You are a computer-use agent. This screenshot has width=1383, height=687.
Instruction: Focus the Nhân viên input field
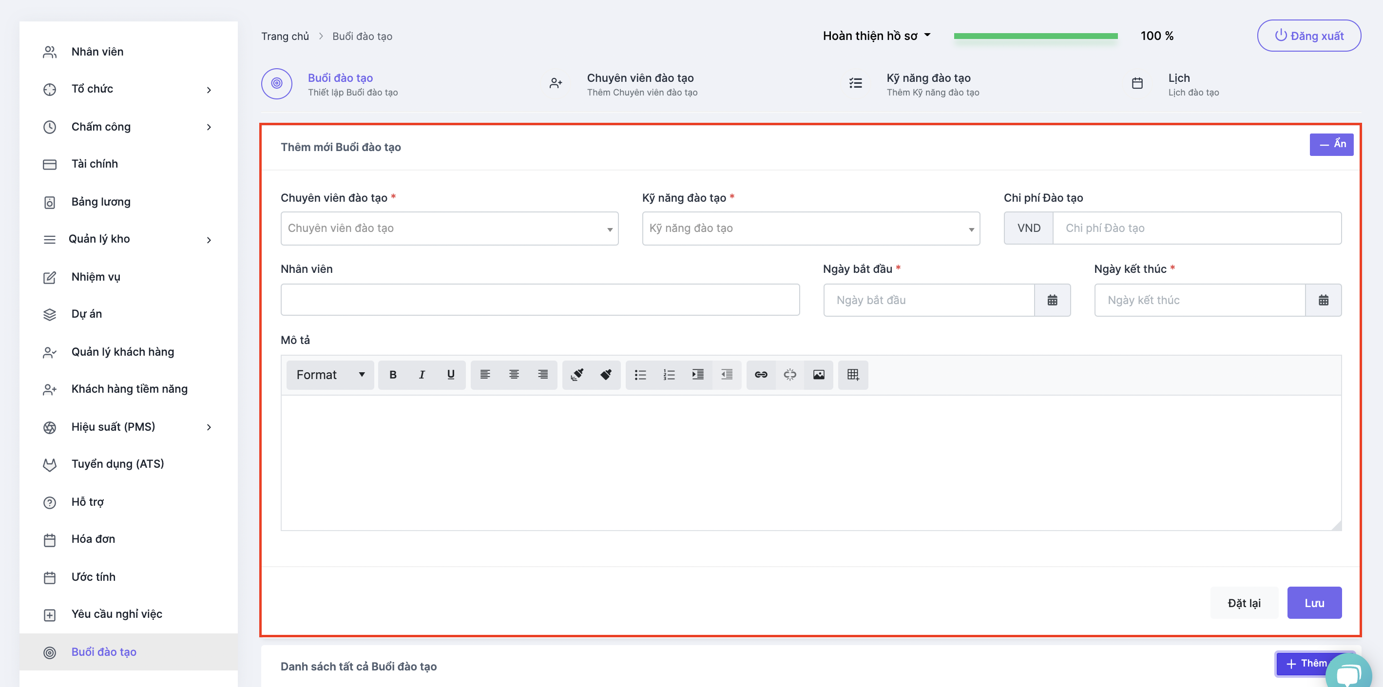(540, 300)
